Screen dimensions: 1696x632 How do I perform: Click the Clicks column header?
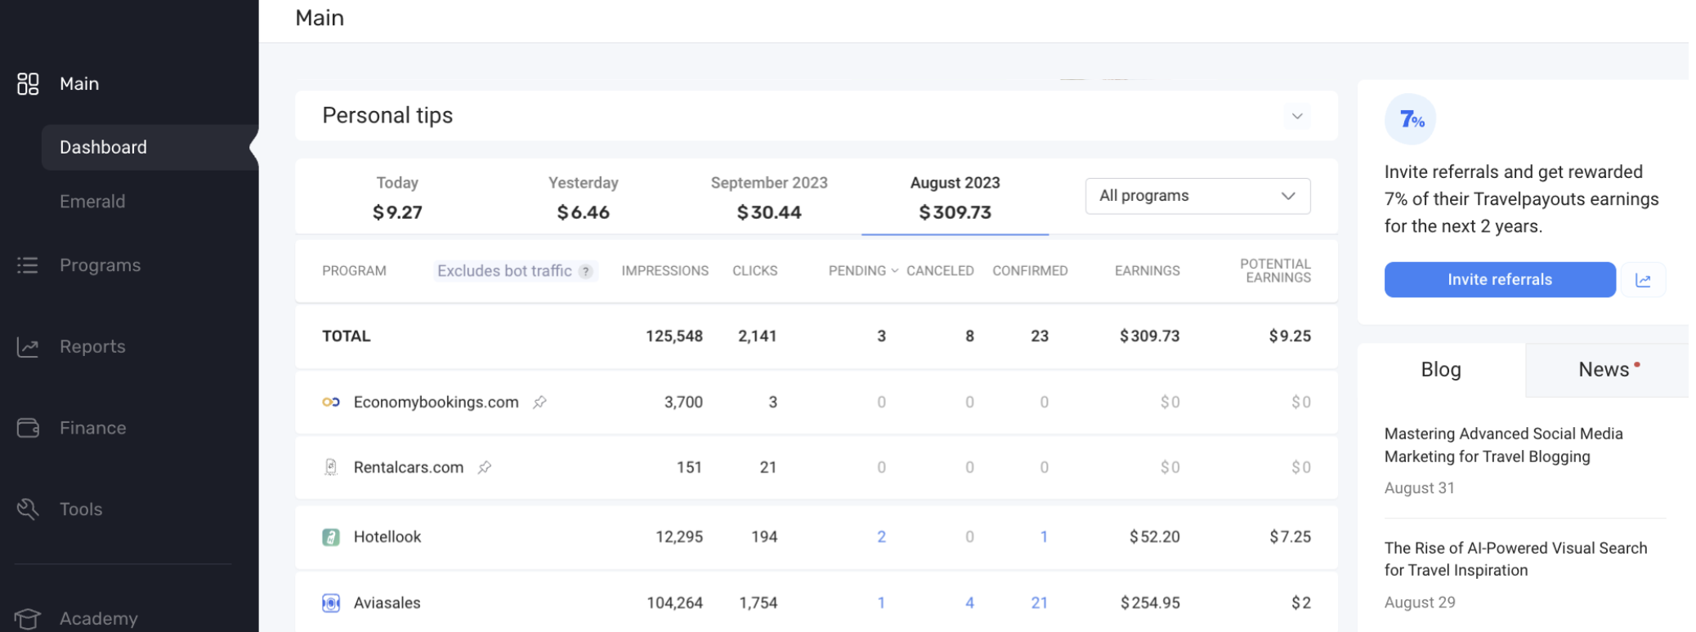(x=754, y=271)
